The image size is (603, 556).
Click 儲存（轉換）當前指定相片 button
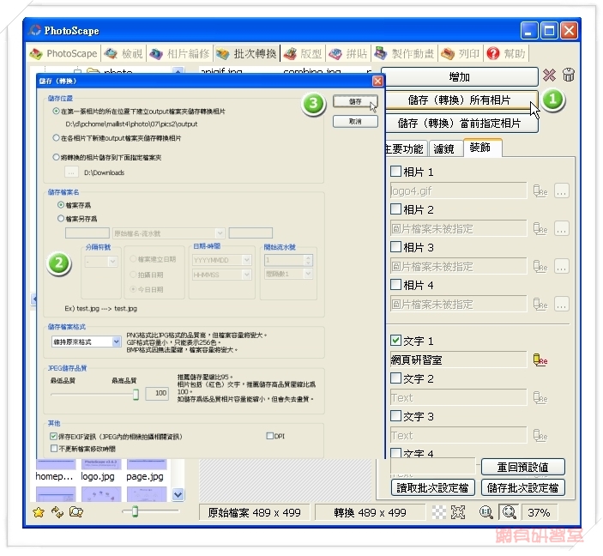[460, 124]
